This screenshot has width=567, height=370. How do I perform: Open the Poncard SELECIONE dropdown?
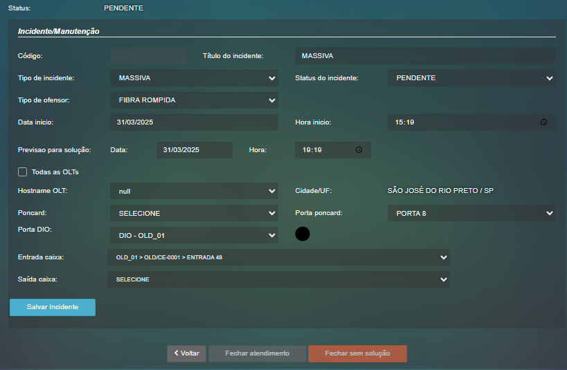click(194, 213)
